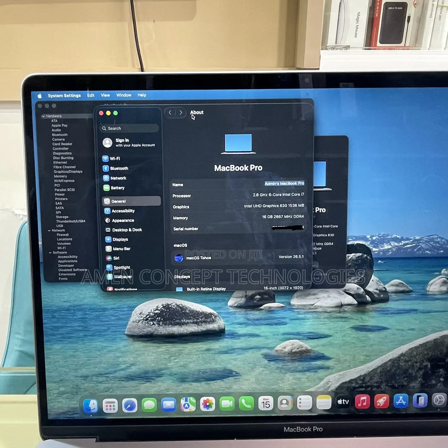The height and width of the screenshot is (448, 448).
Task: Open Wallpaper settings in sidebar
Action: point(119,277)
